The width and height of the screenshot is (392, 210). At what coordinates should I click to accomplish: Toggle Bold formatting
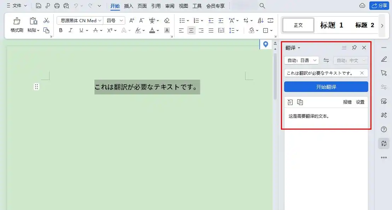pos(61,30)
